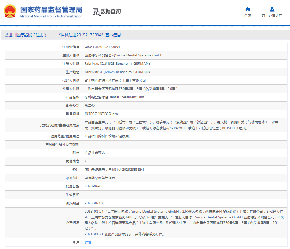
Task: Click the product name Dental Treatment Unit
Action: tap(114, 97)
